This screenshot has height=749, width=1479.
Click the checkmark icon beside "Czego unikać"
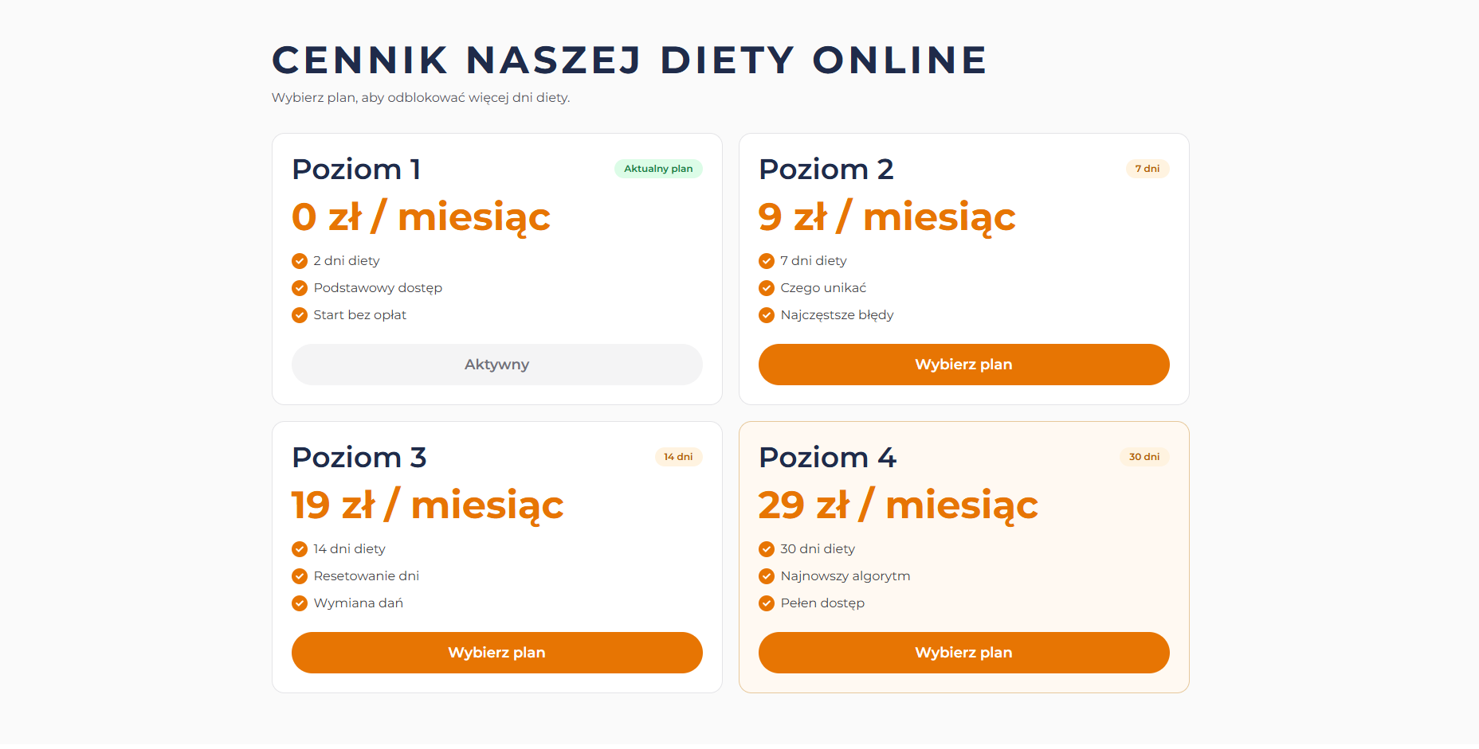766,287
